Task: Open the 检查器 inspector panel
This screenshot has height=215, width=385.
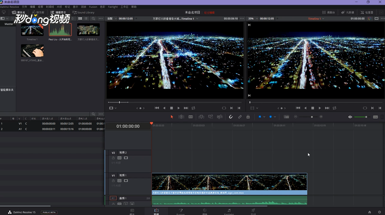Action: 367,12
